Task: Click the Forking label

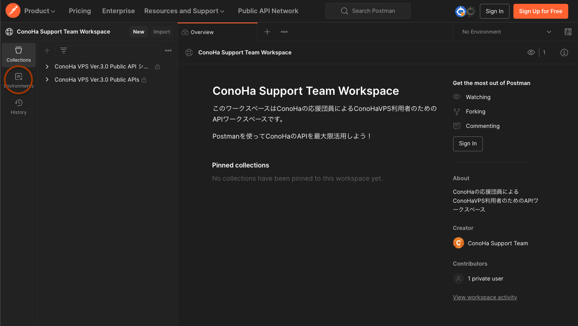Action: pos(476,111)
